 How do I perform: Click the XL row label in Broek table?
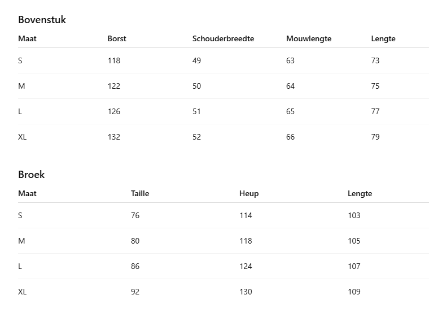(22, 292)
